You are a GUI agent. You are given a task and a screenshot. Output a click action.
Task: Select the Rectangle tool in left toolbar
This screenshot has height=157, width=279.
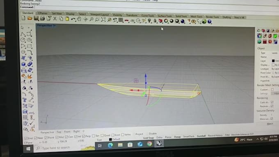[30, 46]
